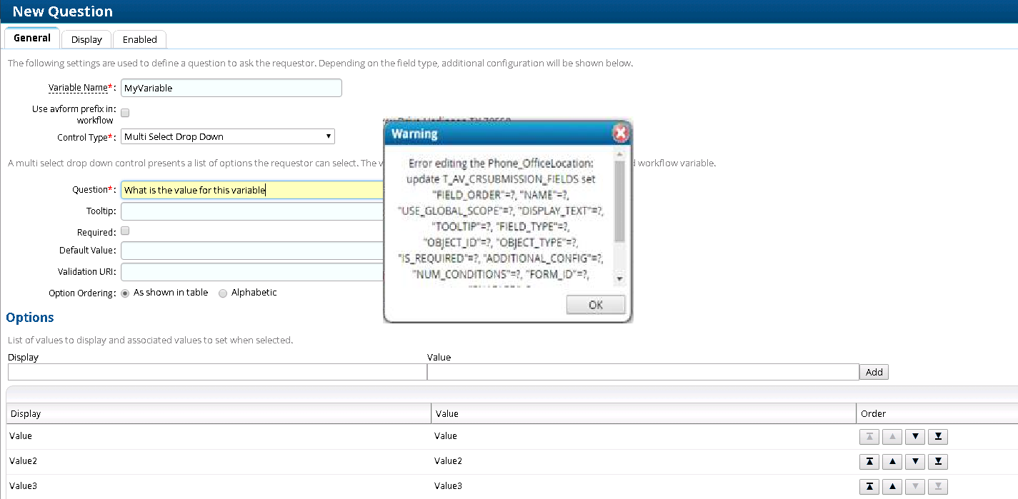Move Value option down one position
Screen dimensions: 1018x499
(915, 436)
